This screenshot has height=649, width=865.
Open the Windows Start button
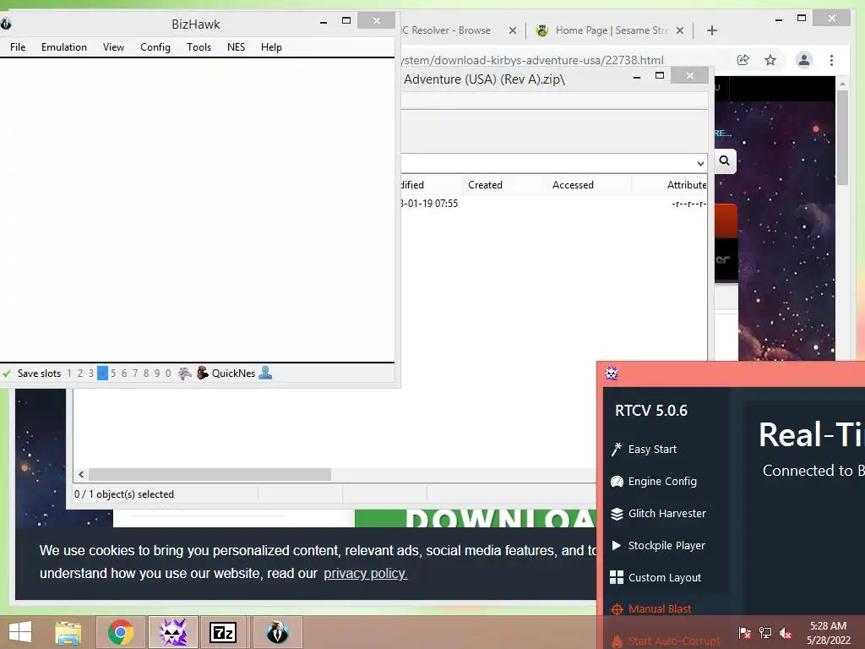click(x=20, y=632)
